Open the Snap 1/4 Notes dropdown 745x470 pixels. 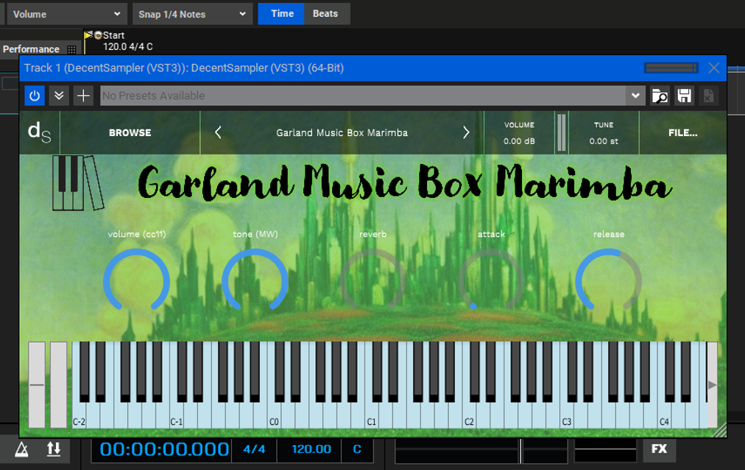[192, 14]
